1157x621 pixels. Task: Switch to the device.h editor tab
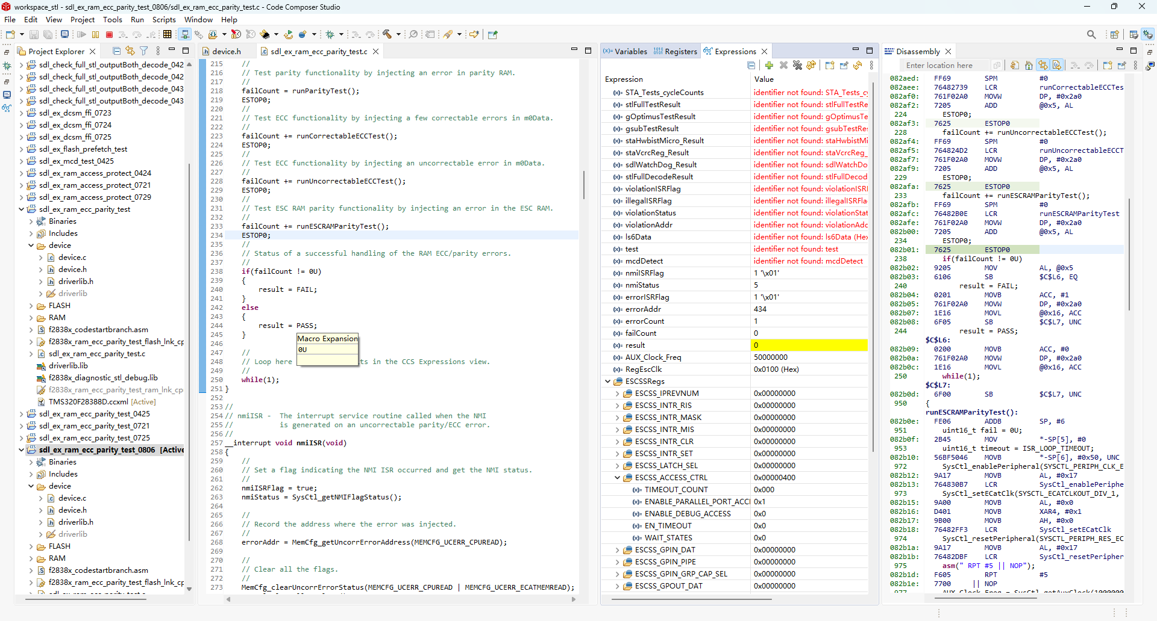[x=222, y=51]
